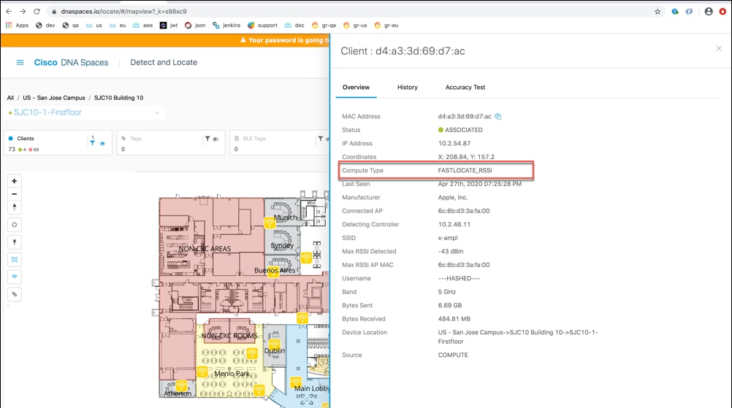Click the 6.69 GB bytes sent value
The image size is (732, 408).
(x=449, y=306)
